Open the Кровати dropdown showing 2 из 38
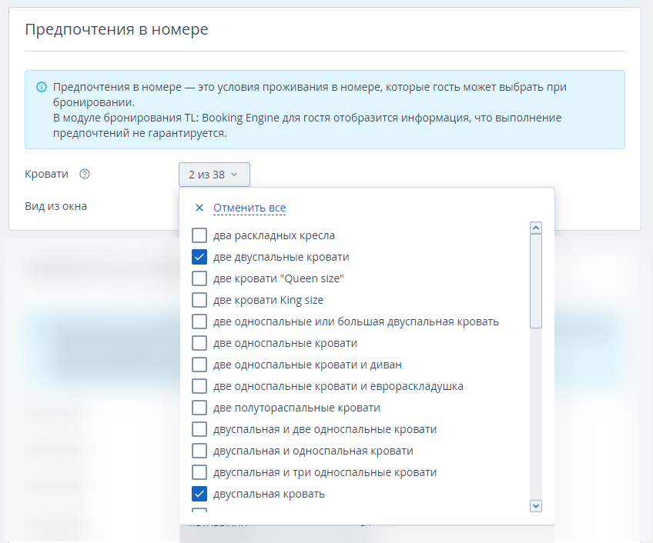Image resolution: width=653 pixels, height=543 pixels. pos(214,175)
